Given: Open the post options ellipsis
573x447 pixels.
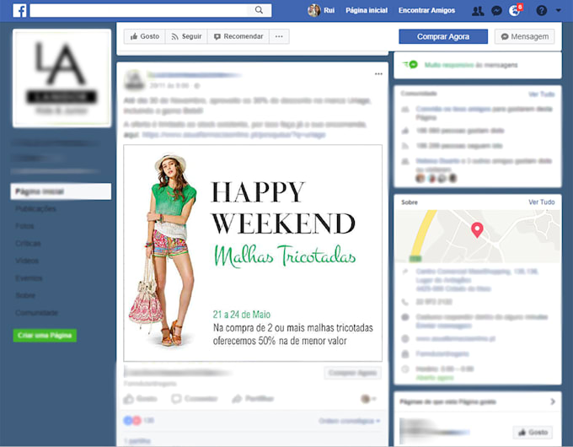Looking at the screenshot, I should pyautogui.click(x=378, y=74).
